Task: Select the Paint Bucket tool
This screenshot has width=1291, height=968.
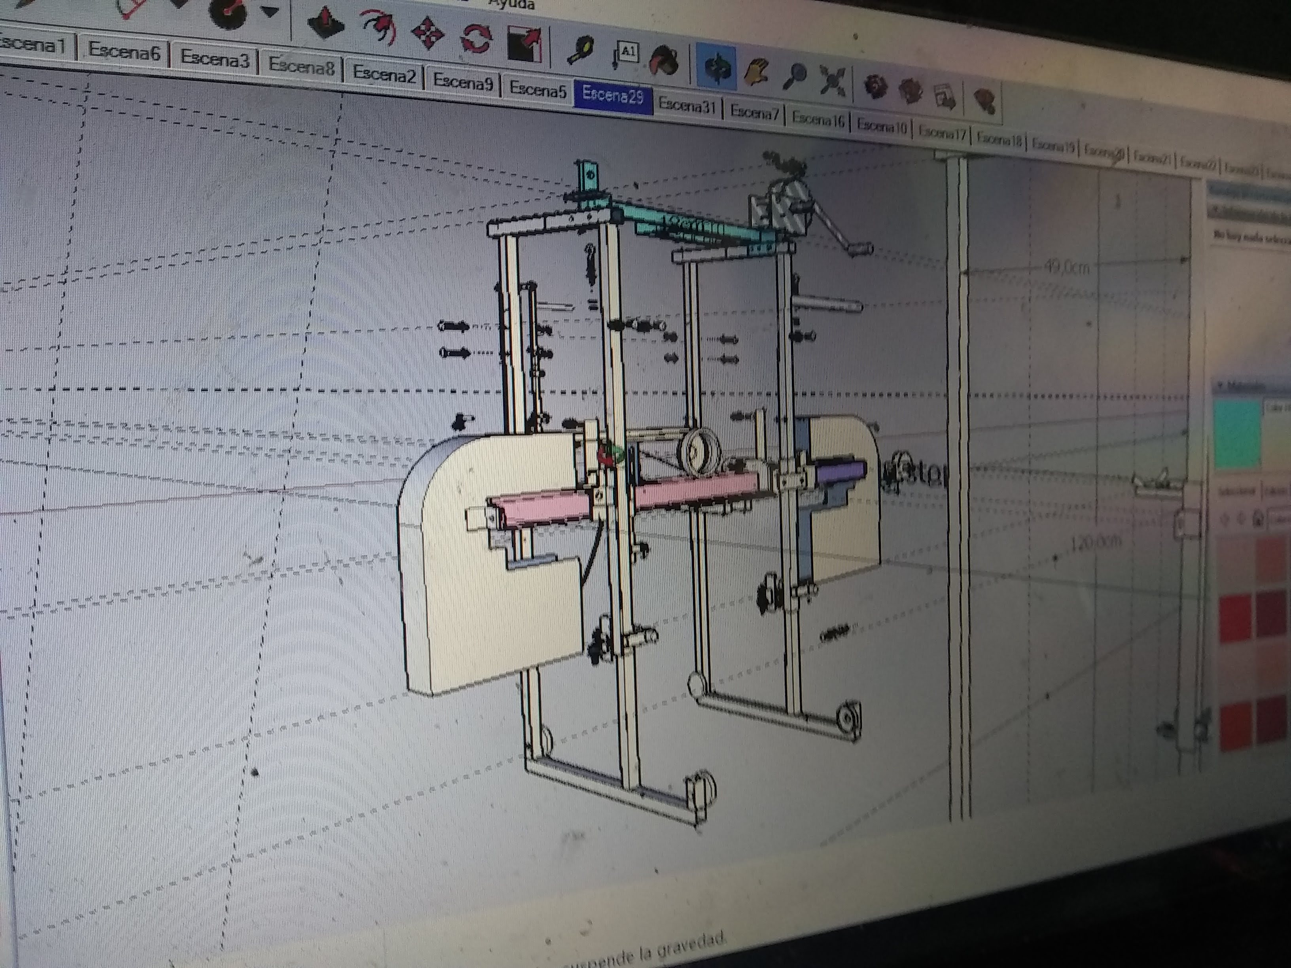Action: (x=664, y=60)
